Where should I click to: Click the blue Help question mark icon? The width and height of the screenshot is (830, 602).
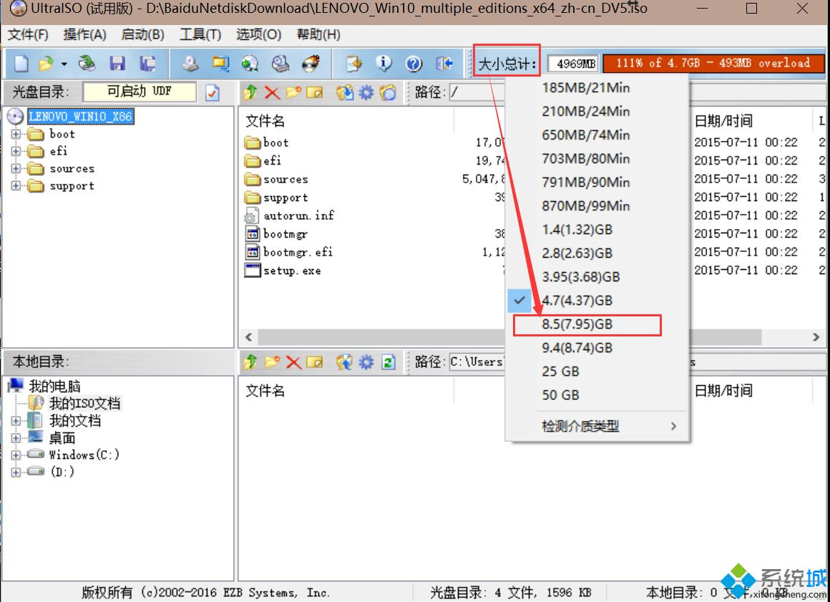pyautogui.click(x=414, y=64)
